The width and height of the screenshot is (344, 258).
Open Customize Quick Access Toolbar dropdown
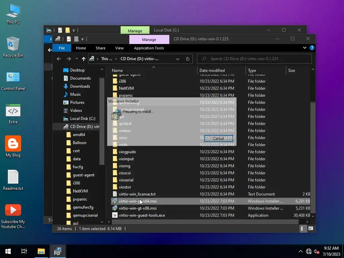(83, 39)
